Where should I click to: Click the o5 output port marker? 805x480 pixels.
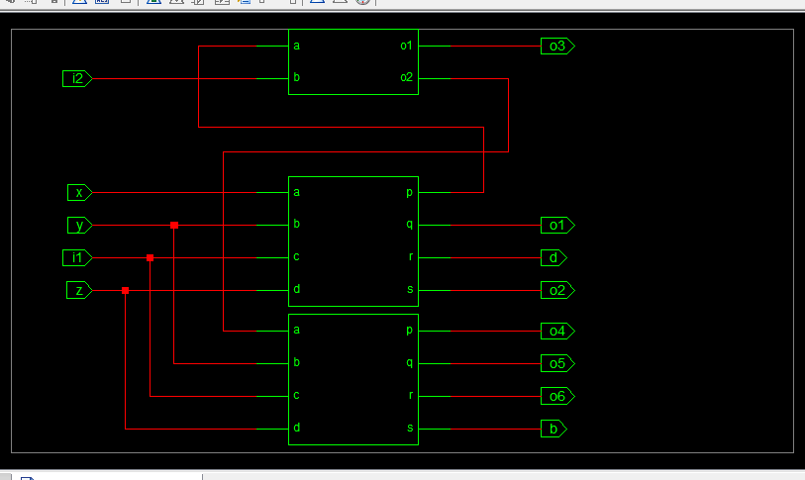(x=556, y=363)
